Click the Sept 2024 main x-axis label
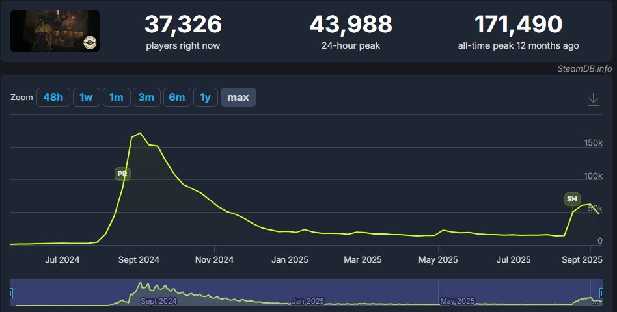 pos(139,260)
